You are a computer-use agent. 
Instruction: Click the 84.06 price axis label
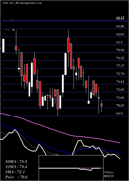(x=120, y=26)
